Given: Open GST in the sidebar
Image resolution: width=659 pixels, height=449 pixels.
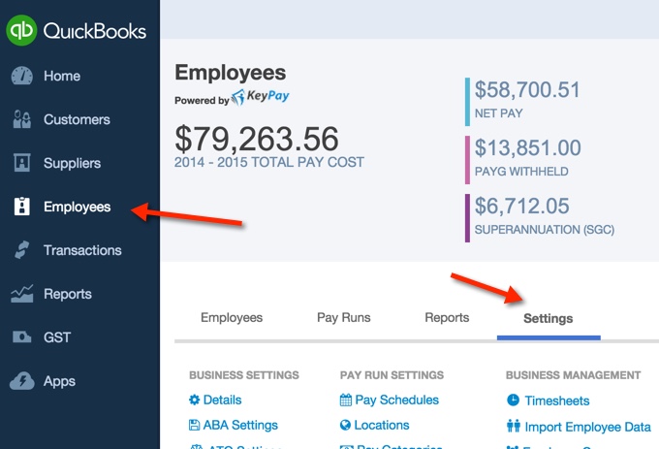Looking at the screenshot, I should (x=57, y=337).
